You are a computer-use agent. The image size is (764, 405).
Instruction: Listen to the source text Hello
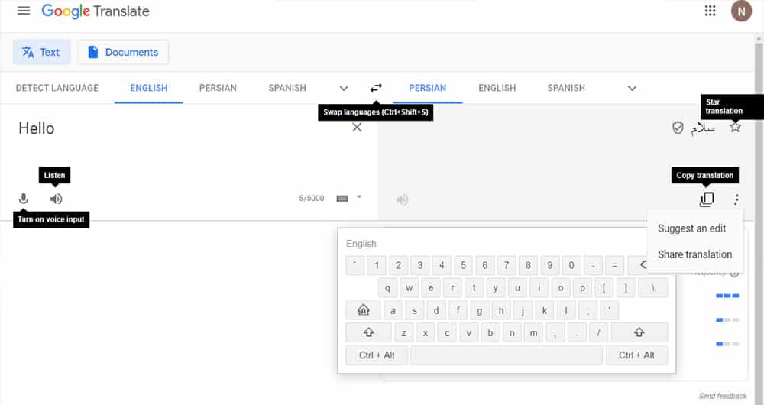56,199
